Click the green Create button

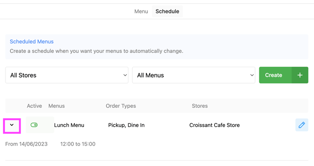click(x=275, y=75)
